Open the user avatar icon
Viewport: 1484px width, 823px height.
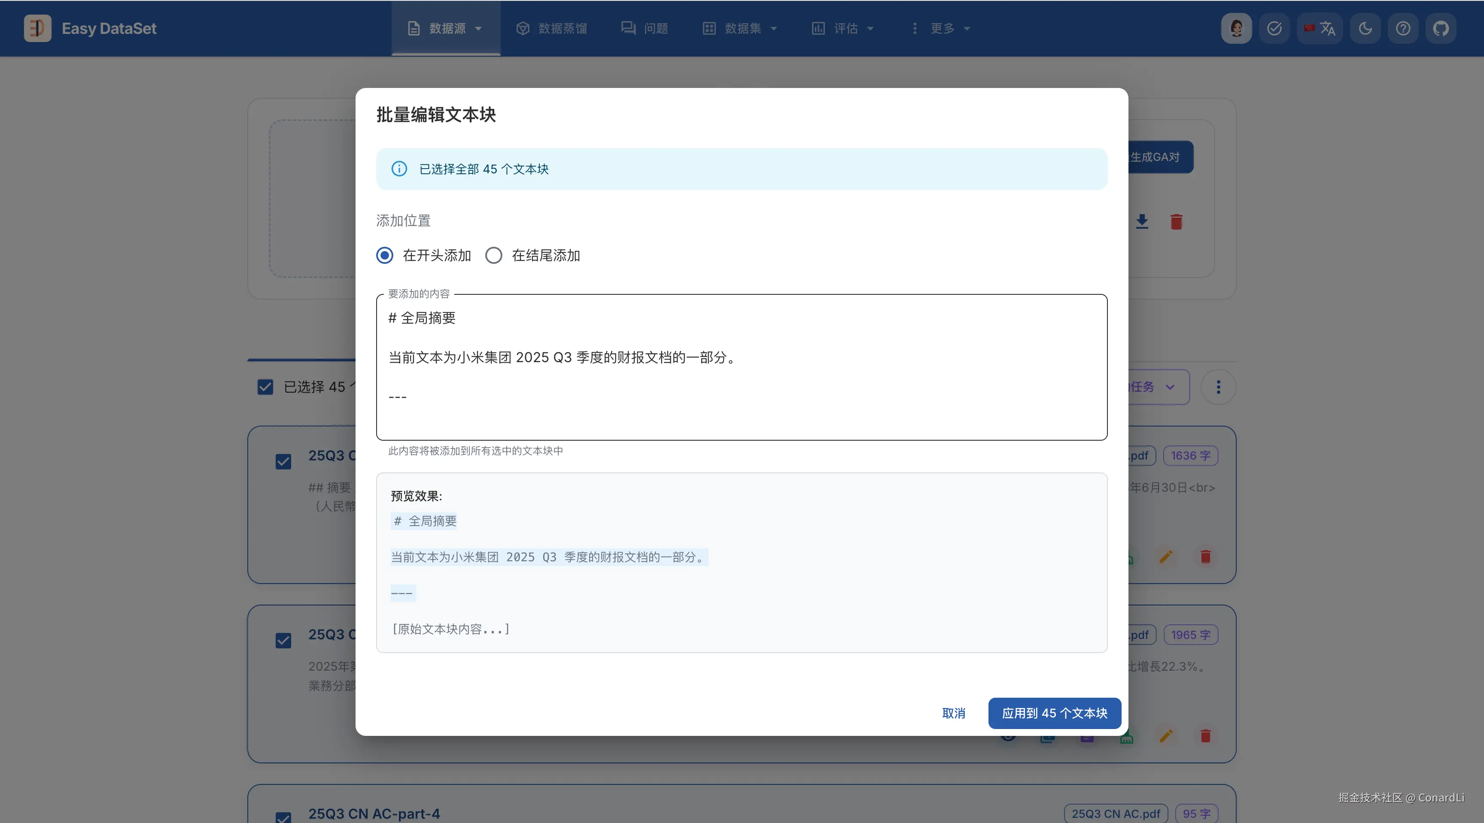pos(1236,28)
